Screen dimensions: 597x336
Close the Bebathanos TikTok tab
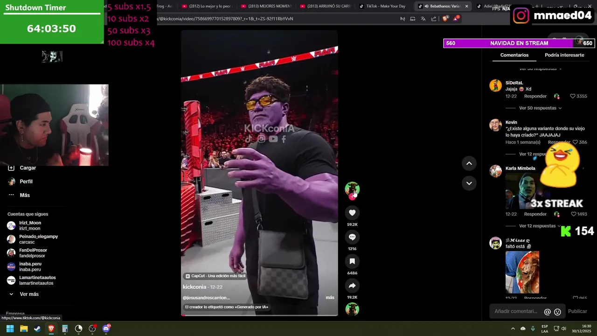click(466, 6)
